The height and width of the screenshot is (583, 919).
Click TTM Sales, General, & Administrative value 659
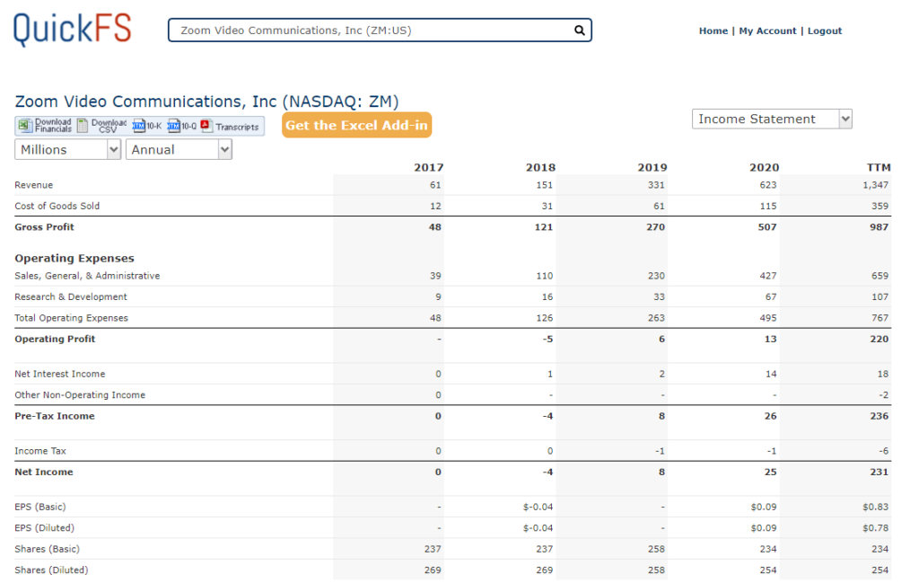pos(880,277)
